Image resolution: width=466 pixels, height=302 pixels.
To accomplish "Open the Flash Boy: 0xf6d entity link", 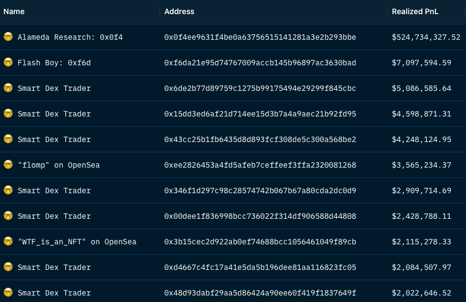I will click(x=54, y=63).
